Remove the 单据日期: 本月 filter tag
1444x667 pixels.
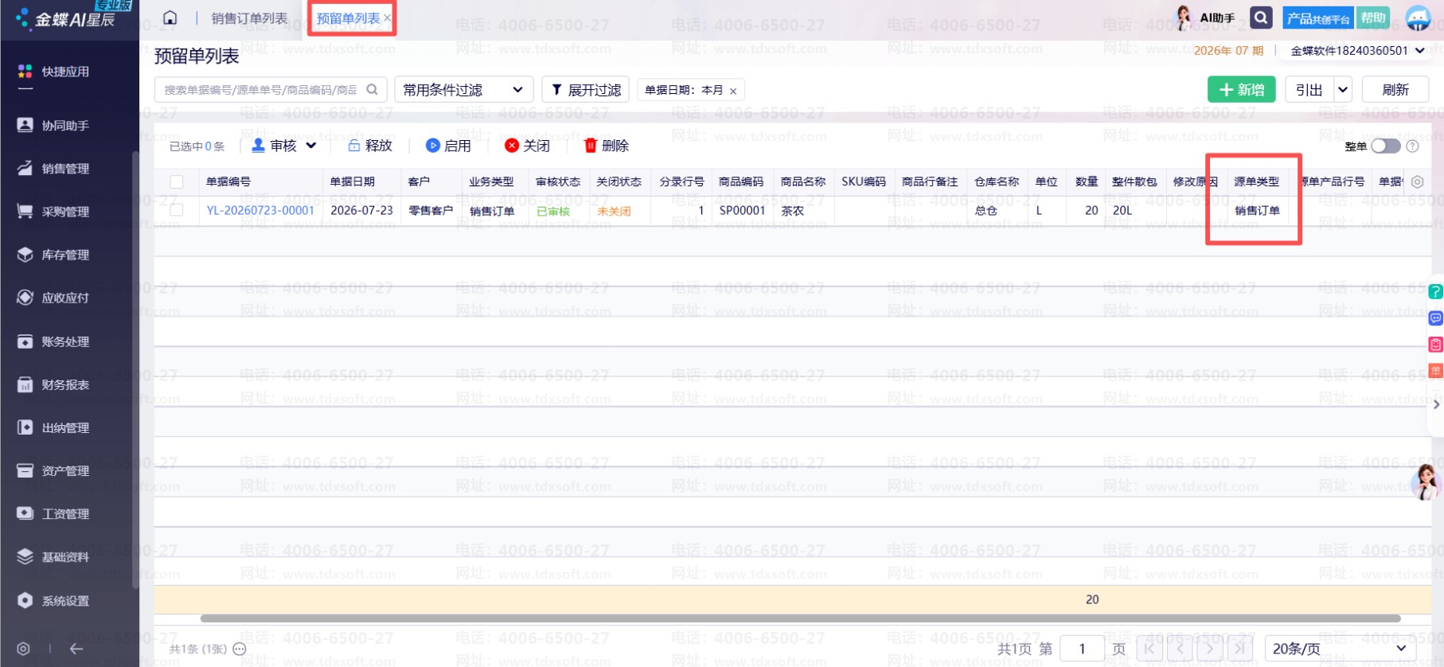click(733, 91)
